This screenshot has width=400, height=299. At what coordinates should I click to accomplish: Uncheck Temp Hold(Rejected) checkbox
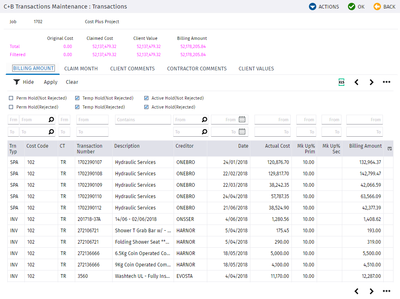[x=77, y=107]
